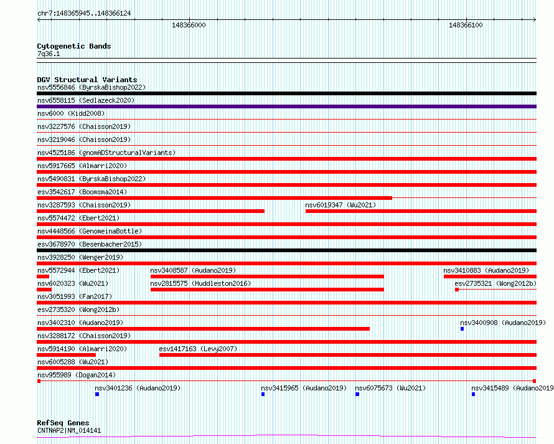The image size is (554, 444).
Task: Click the nsv3400908 blue square marker
Action: (462, 329)
